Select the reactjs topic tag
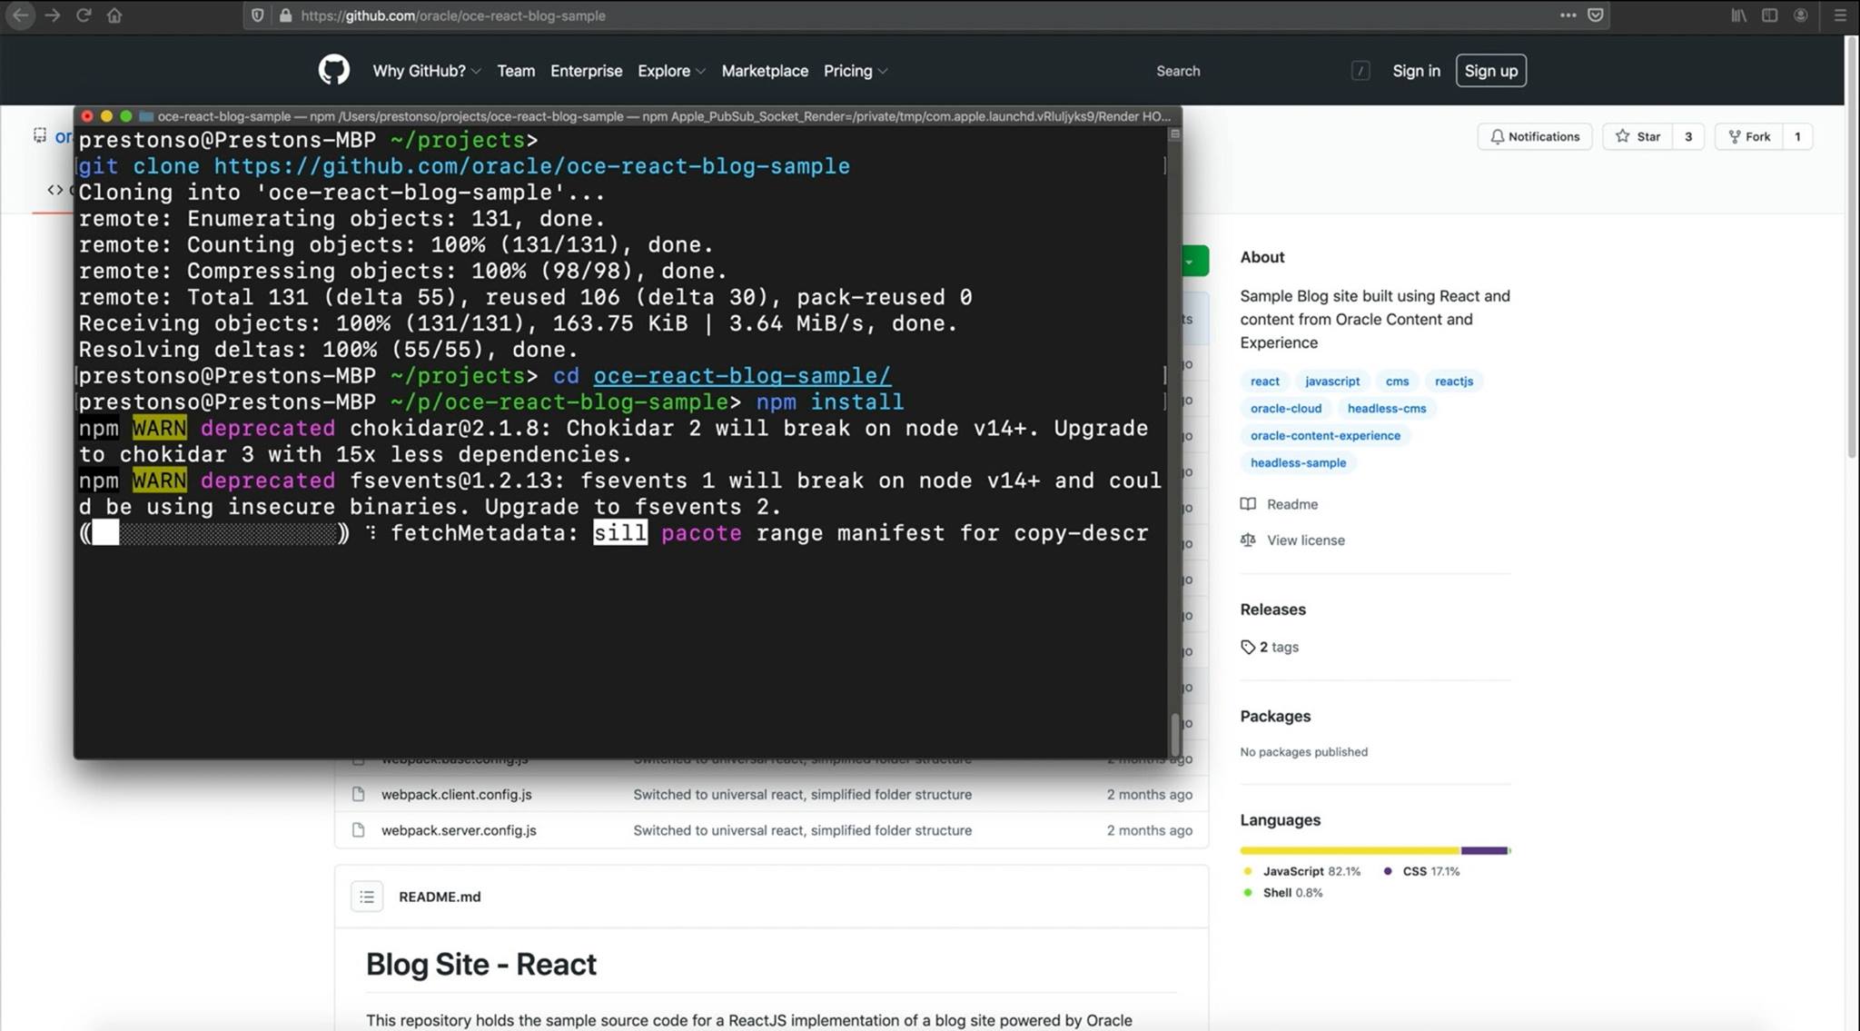This screenshot has width=1860, height=1031. coord(1453,382)
